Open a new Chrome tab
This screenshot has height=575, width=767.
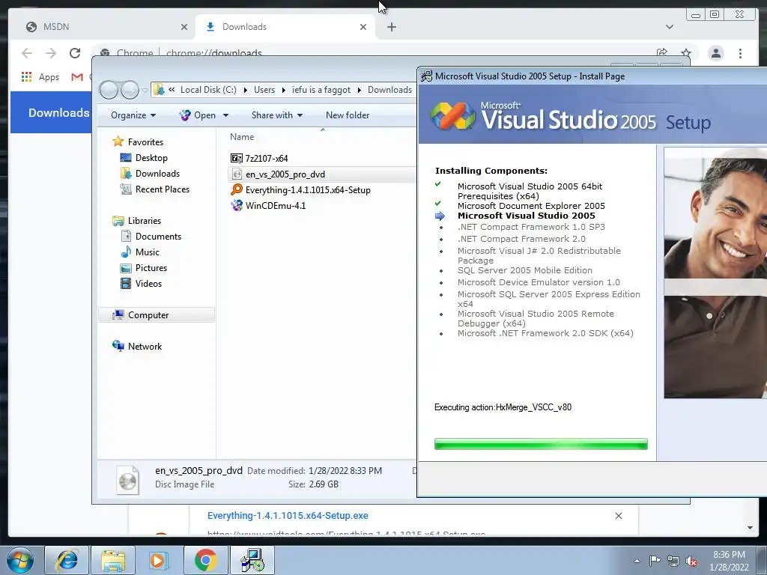tap(391, 27)
